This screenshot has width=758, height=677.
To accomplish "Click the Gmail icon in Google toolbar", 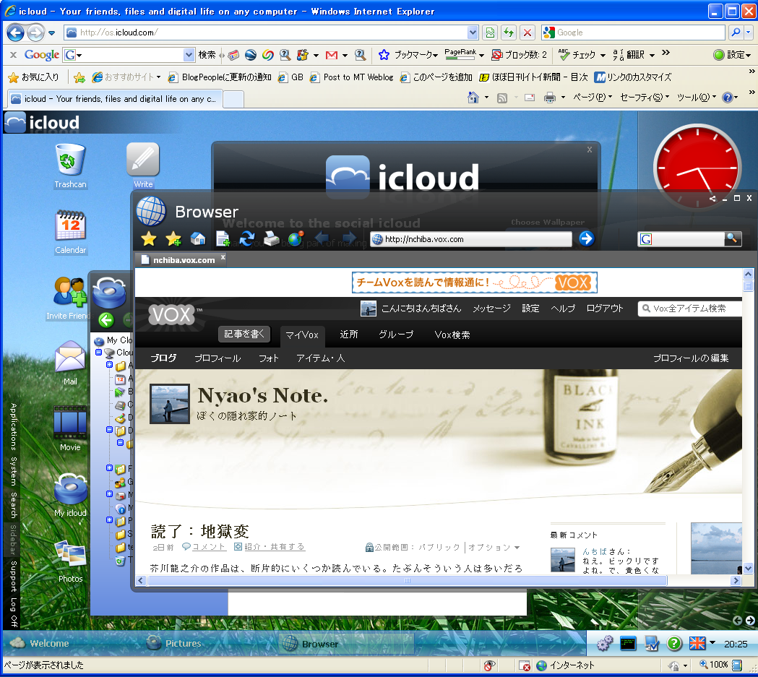I will click(332, 55).
